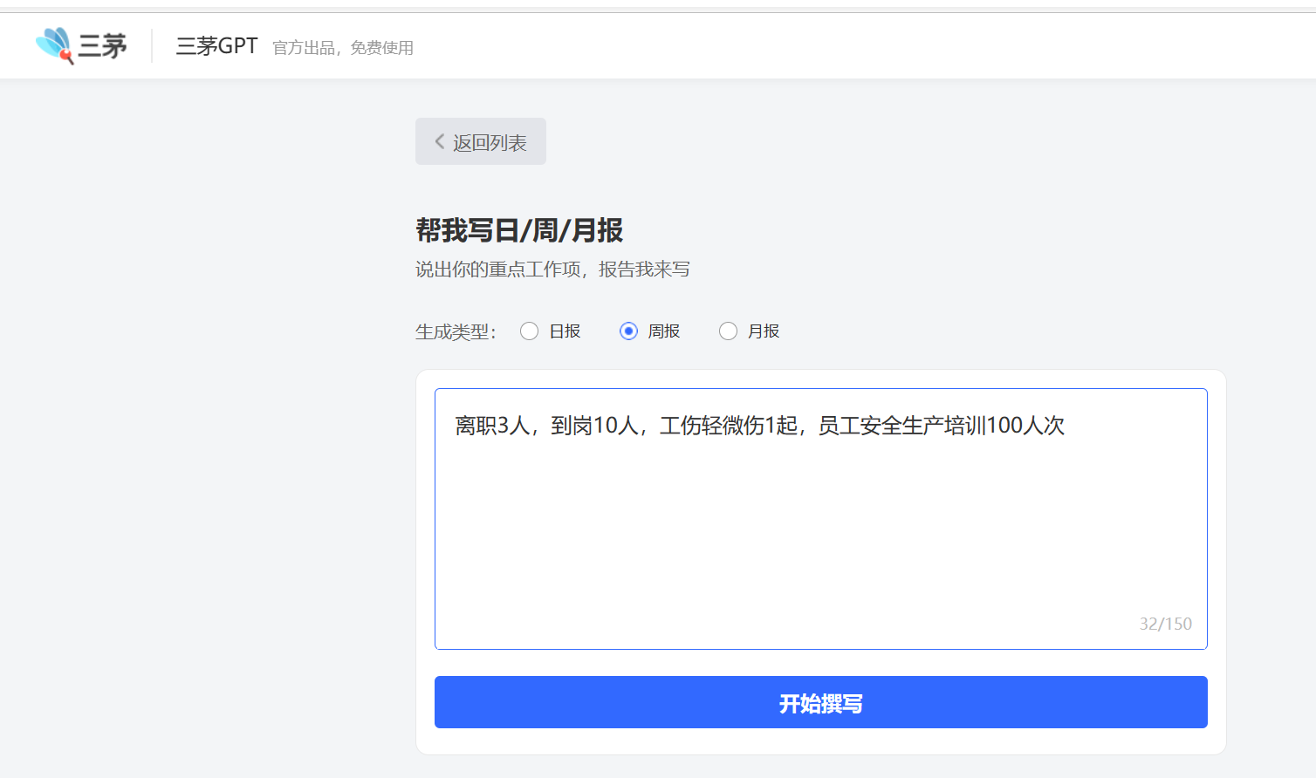
Task: Click the 32/150 character counter
Action: pos(1165,624)
